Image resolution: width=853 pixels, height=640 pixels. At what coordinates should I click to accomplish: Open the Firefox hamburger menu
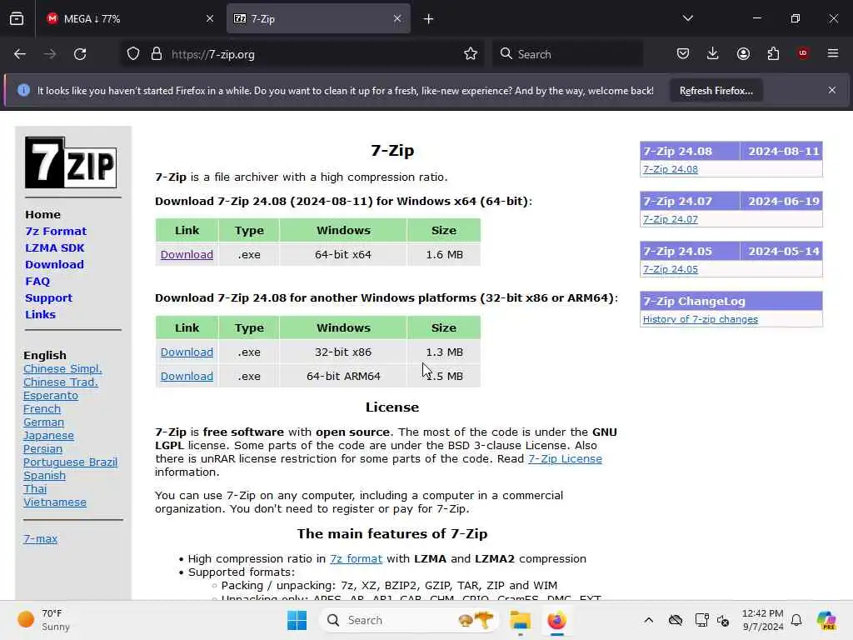point(833,53)
